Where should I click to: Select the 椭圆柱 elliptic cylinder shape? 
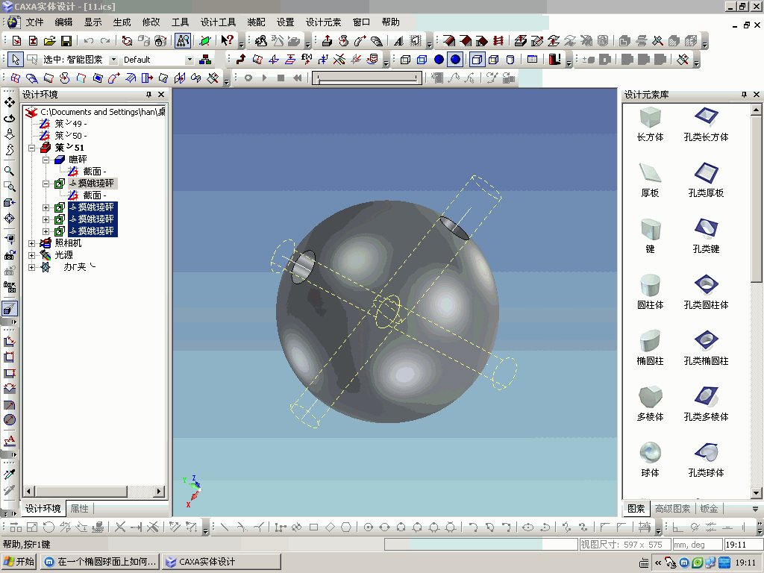tap(650, 348)
